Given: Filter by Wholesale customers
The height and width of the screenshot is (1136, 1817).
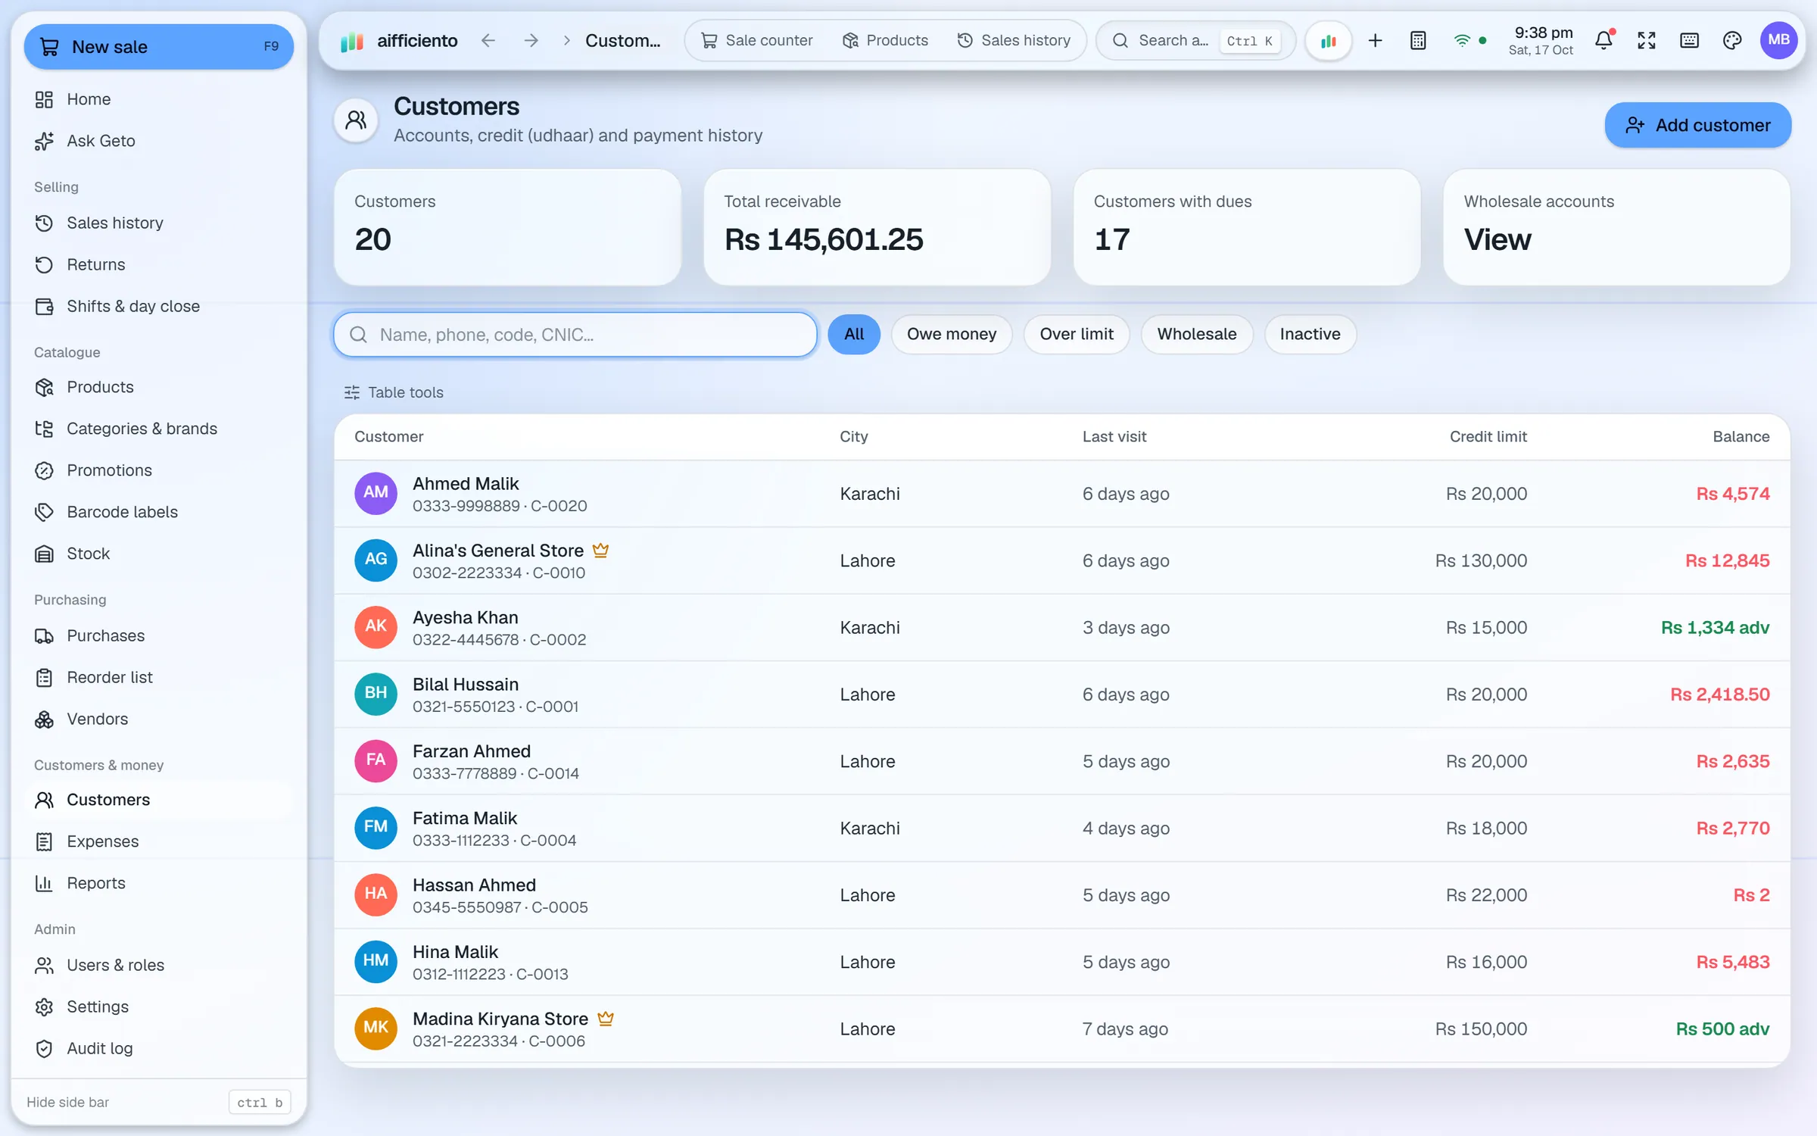Looking at the screenshot, I should [1196, 334].
